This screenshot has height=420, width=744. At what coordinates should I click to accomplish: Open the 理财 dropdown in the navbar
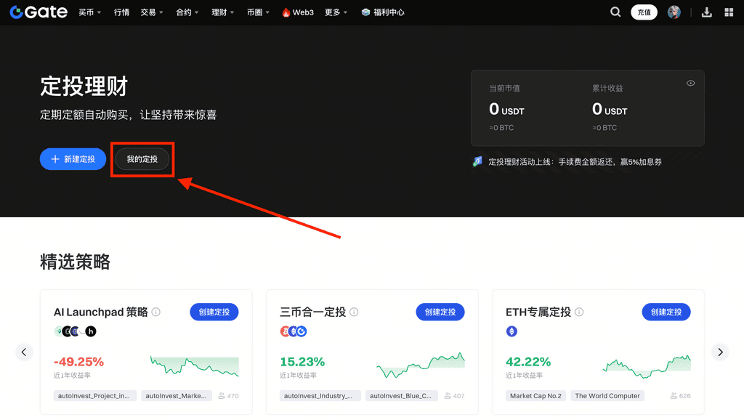tap(220, 12)
